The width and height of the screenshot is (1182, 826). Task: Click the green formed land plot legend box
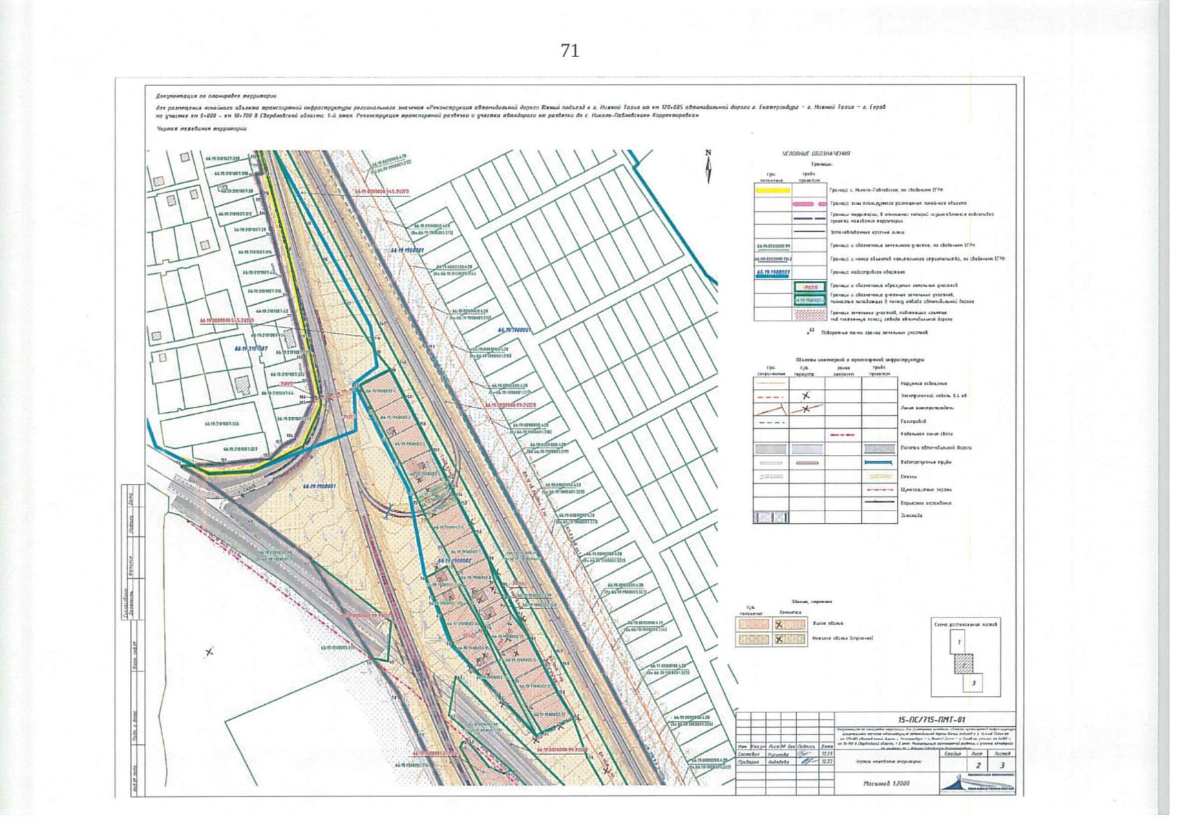click(x=809, y=287)
